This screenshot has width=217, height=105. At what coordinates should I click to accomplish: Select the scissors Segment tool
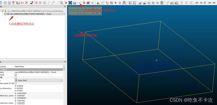pyautogui.click(x=79, y=3)
